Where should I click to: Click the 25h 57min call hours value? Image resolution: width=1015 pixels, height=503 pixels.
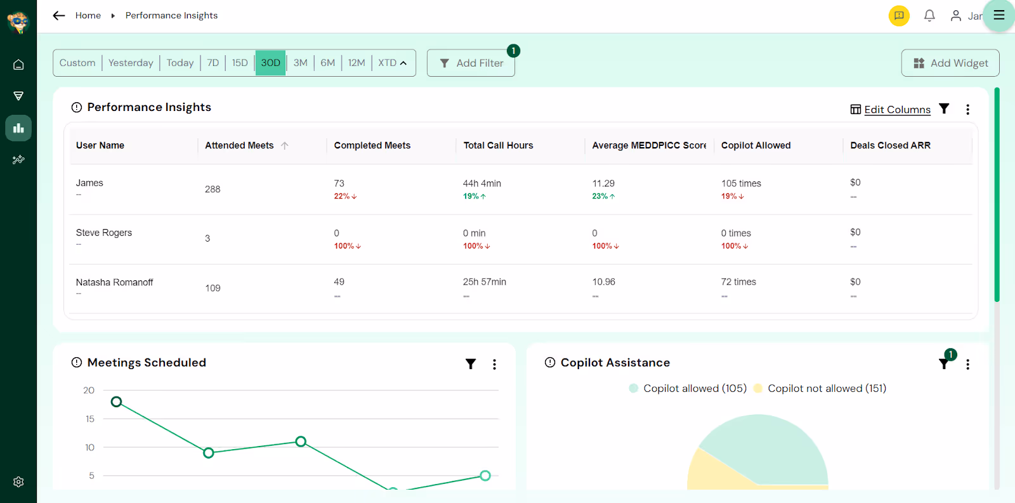click(x=485, y=282)
